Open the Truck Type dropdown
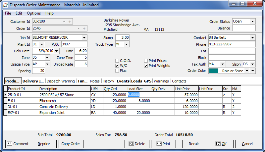Screen dimensions: 265x152 (126, 44)
